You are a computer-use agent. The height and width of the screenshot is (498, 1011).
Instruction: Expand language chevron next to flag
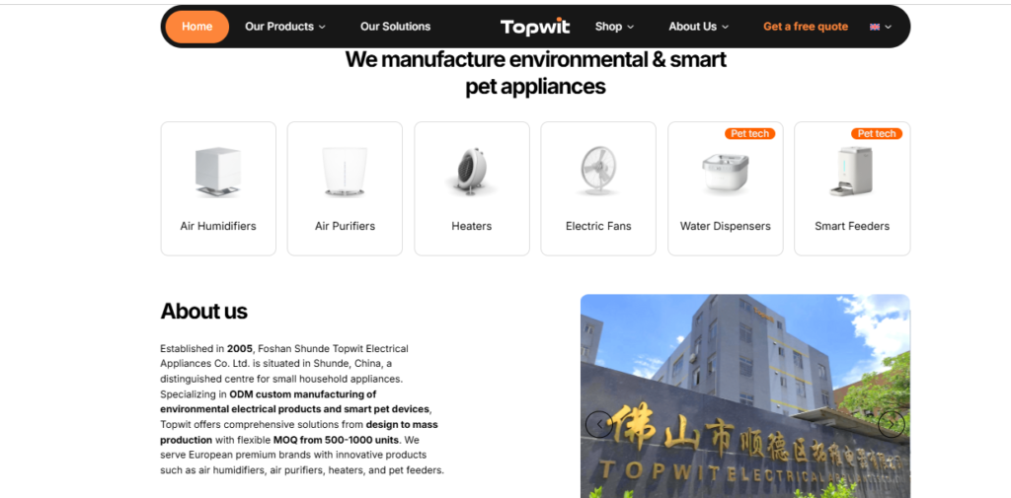pyautogui.click(x=888, y=27)
